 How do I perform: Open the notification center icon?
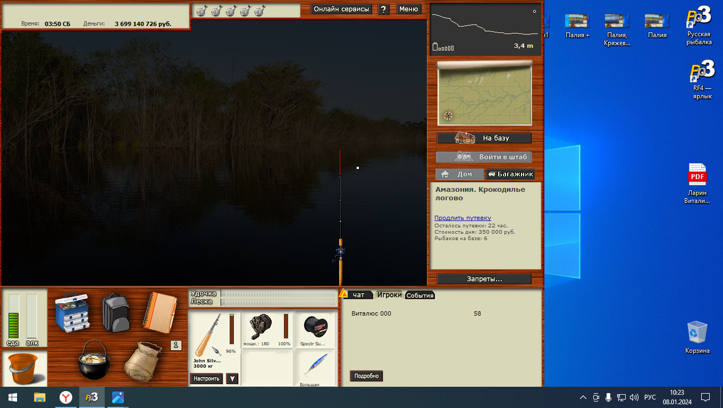pyautogui.click(x=705, y=397)
